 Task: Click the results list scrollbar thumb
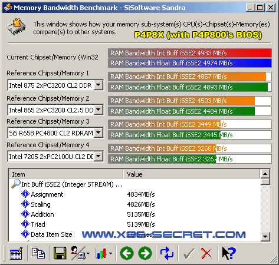tap(265, 181)
